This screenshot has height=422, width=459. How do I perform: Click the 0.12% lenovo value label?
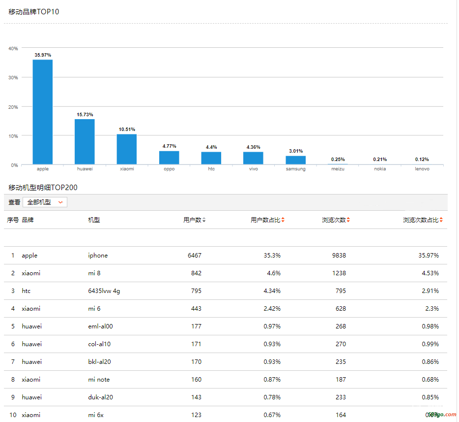pyautogui.click(x=422, y=159)
